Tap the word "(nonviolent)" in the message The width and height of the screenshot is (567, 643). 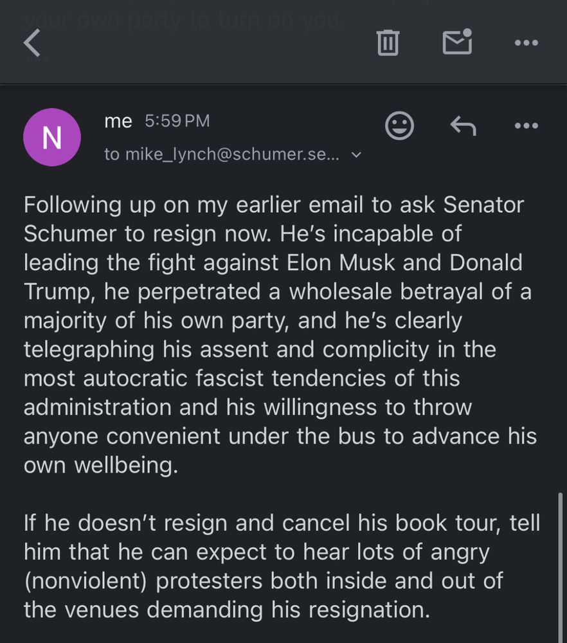tap(86, 581)
